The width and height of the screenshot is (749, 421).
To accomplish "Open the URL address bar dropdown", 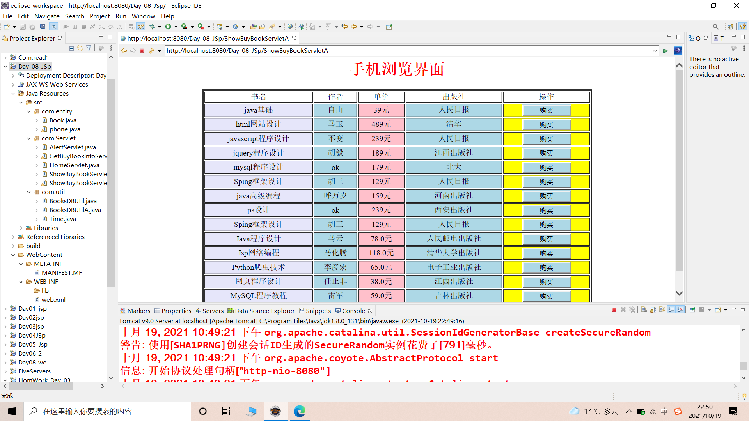I will 655,50.
